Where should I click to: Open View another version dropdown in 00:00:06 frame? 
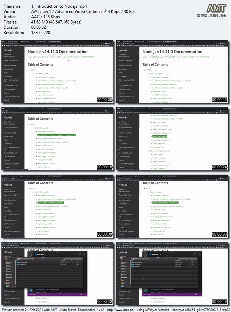(x=71, y=57)
